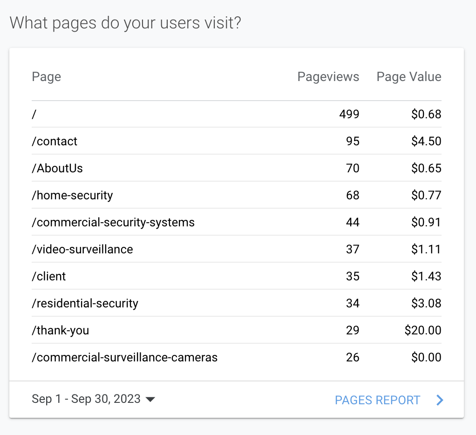The height and width of the screenshot is (435, 476).
Task: Click the /client page entry
Action: (49, 276)
